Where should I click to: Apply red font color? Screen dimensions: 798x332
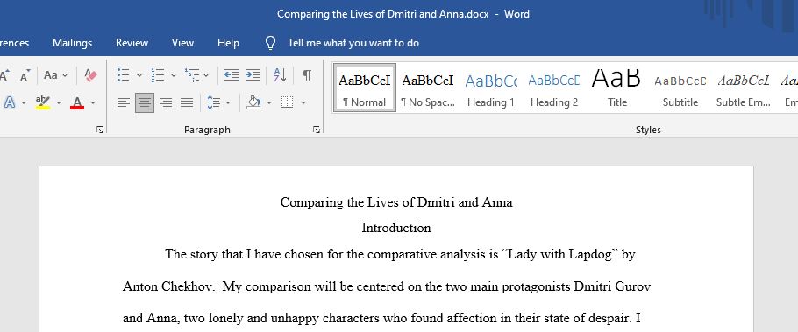77,102
